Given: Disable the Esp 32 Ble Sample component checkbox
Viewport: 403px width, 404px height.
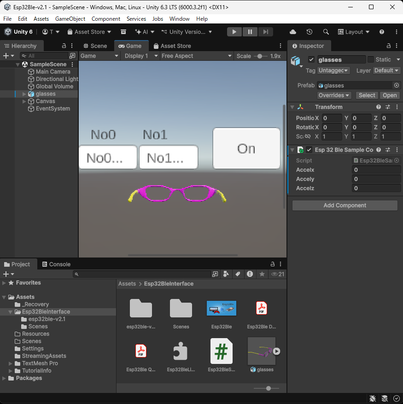Looking at the screenshot, I should coord(309,150).
